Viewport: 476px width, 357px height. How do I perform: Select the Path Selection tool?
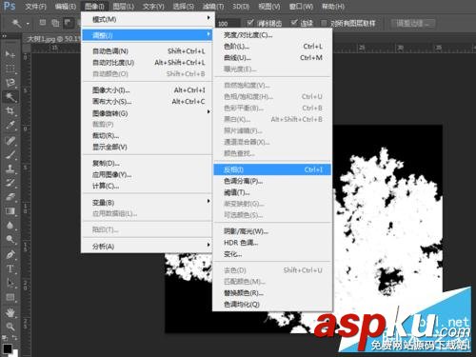(x=10, y=283)
